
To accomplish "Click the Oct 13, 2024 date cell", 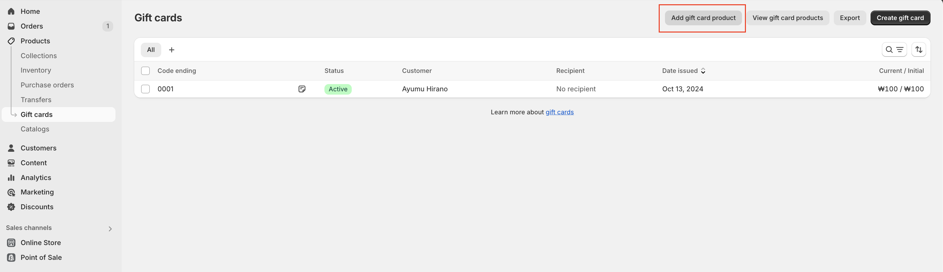I will pos(682,89).
